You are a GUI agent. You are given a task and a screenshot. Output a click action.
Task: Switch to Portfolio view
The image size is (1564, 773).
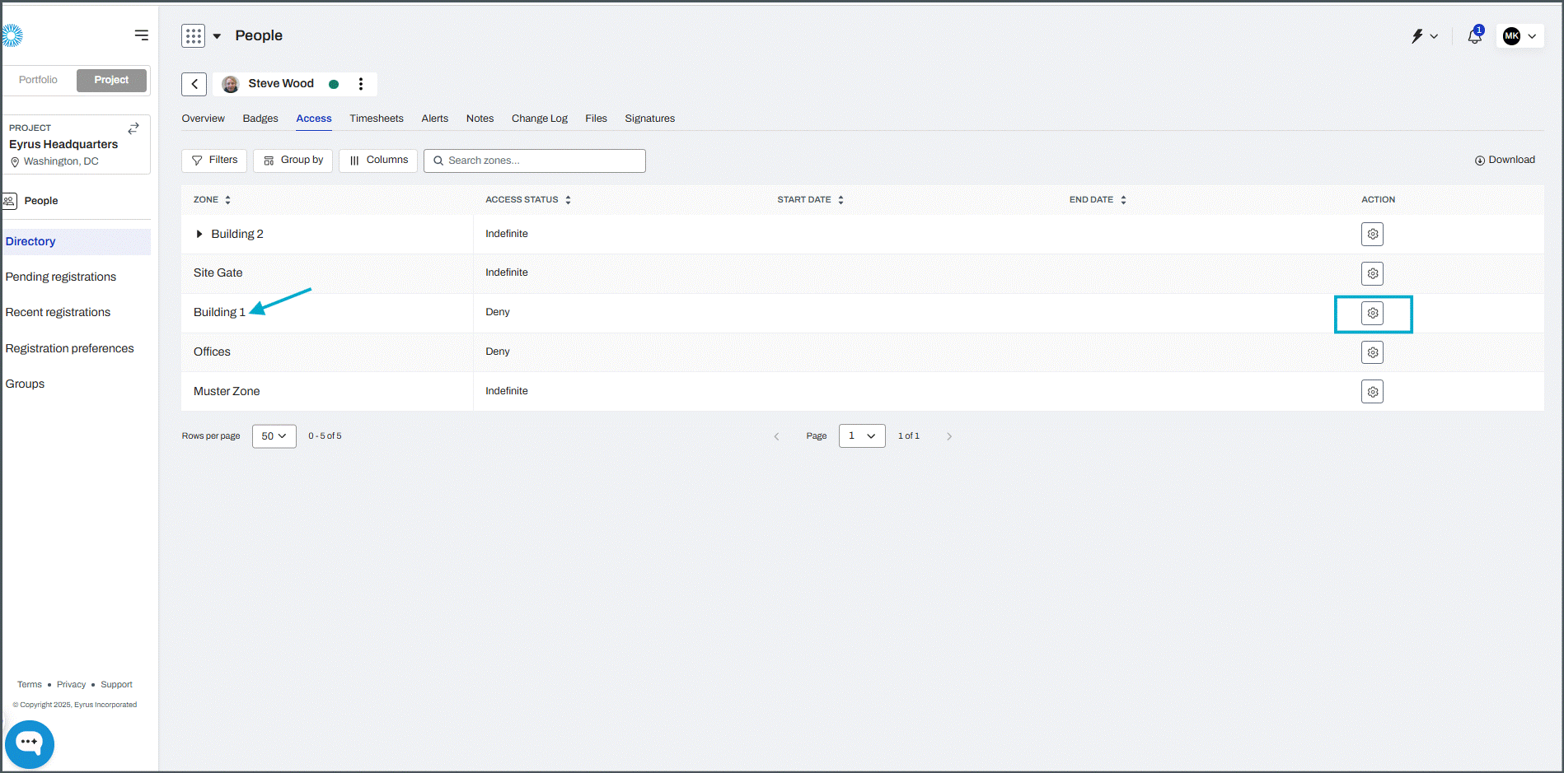click(38, 80)
